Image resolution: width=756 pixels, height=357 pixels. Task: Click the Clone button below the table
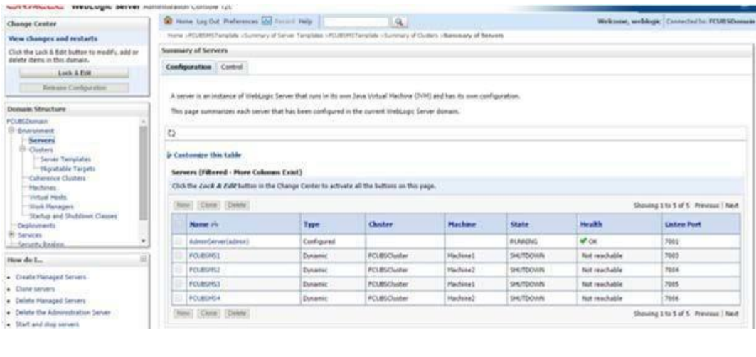click(209, 314)
